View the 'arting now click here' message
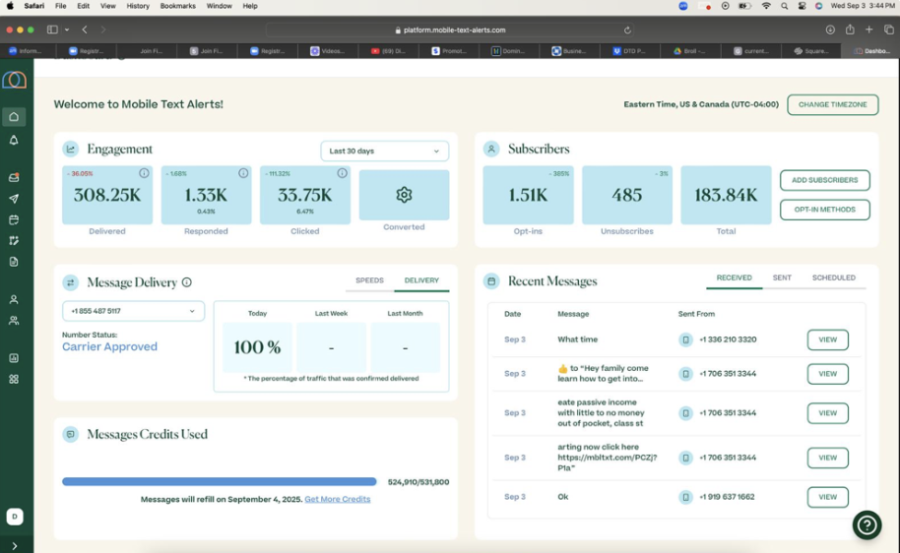Viewport: 900px width, 553px height. (828, 458)
